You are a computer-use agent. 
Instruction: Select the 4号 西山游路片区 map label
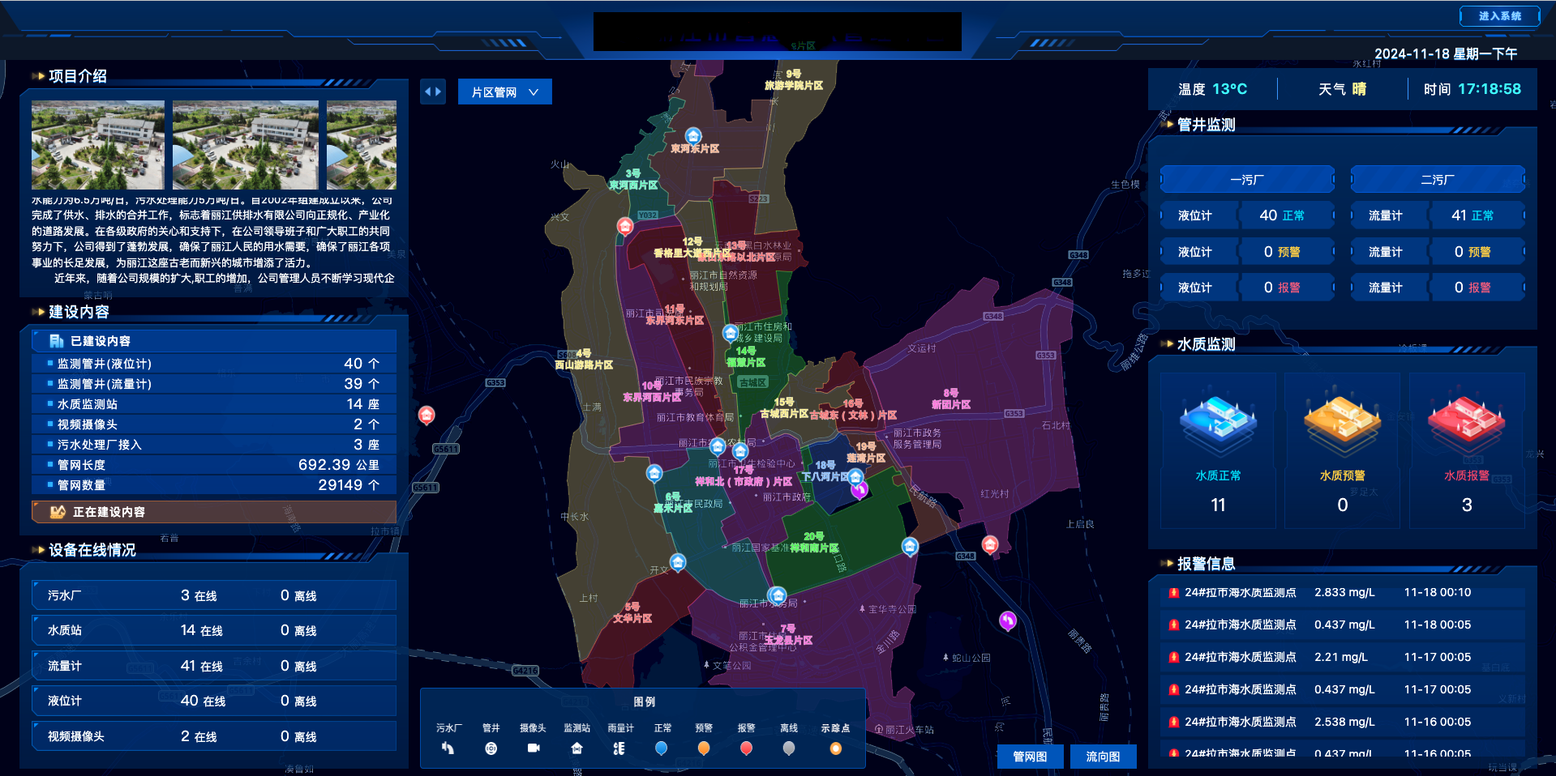pos(584,360)
